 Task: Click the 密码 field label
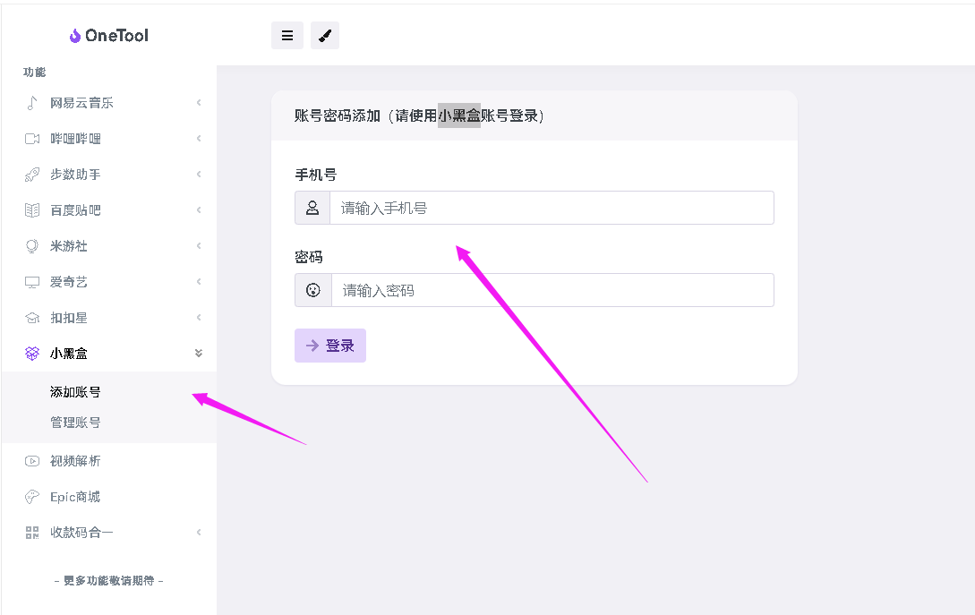point(309,258)
